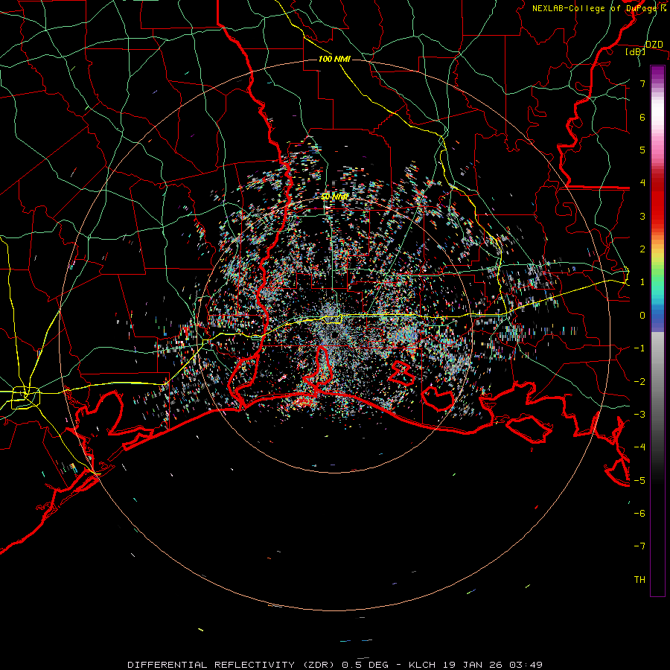This screenshot has width=670, height=670.
Task: Click the Differential Reflectivity caption text
Action: point(335,665)
